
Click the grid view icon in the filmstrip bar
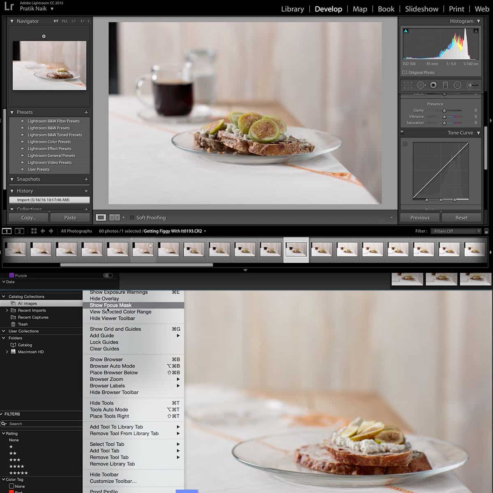(34, 230)
